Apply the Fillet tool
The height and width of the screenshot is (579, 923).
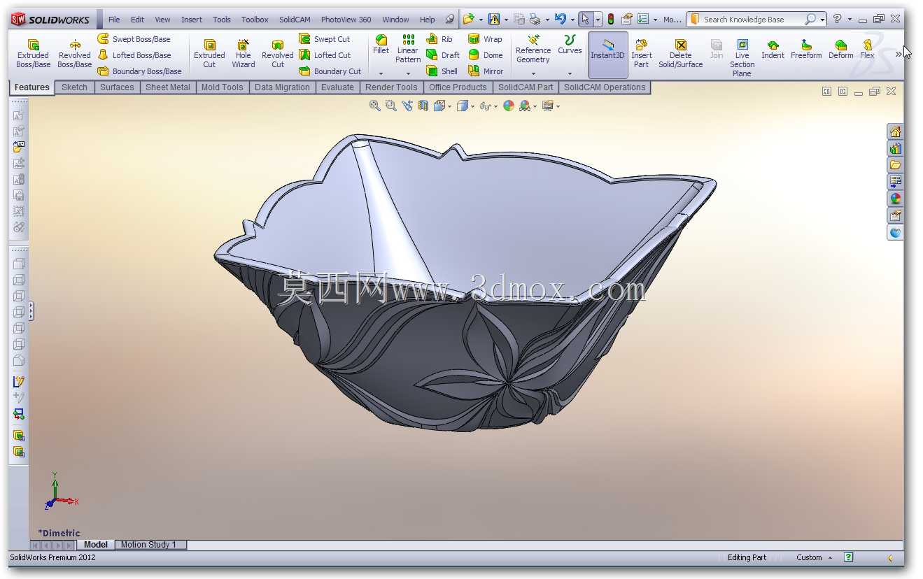point(381,44)
